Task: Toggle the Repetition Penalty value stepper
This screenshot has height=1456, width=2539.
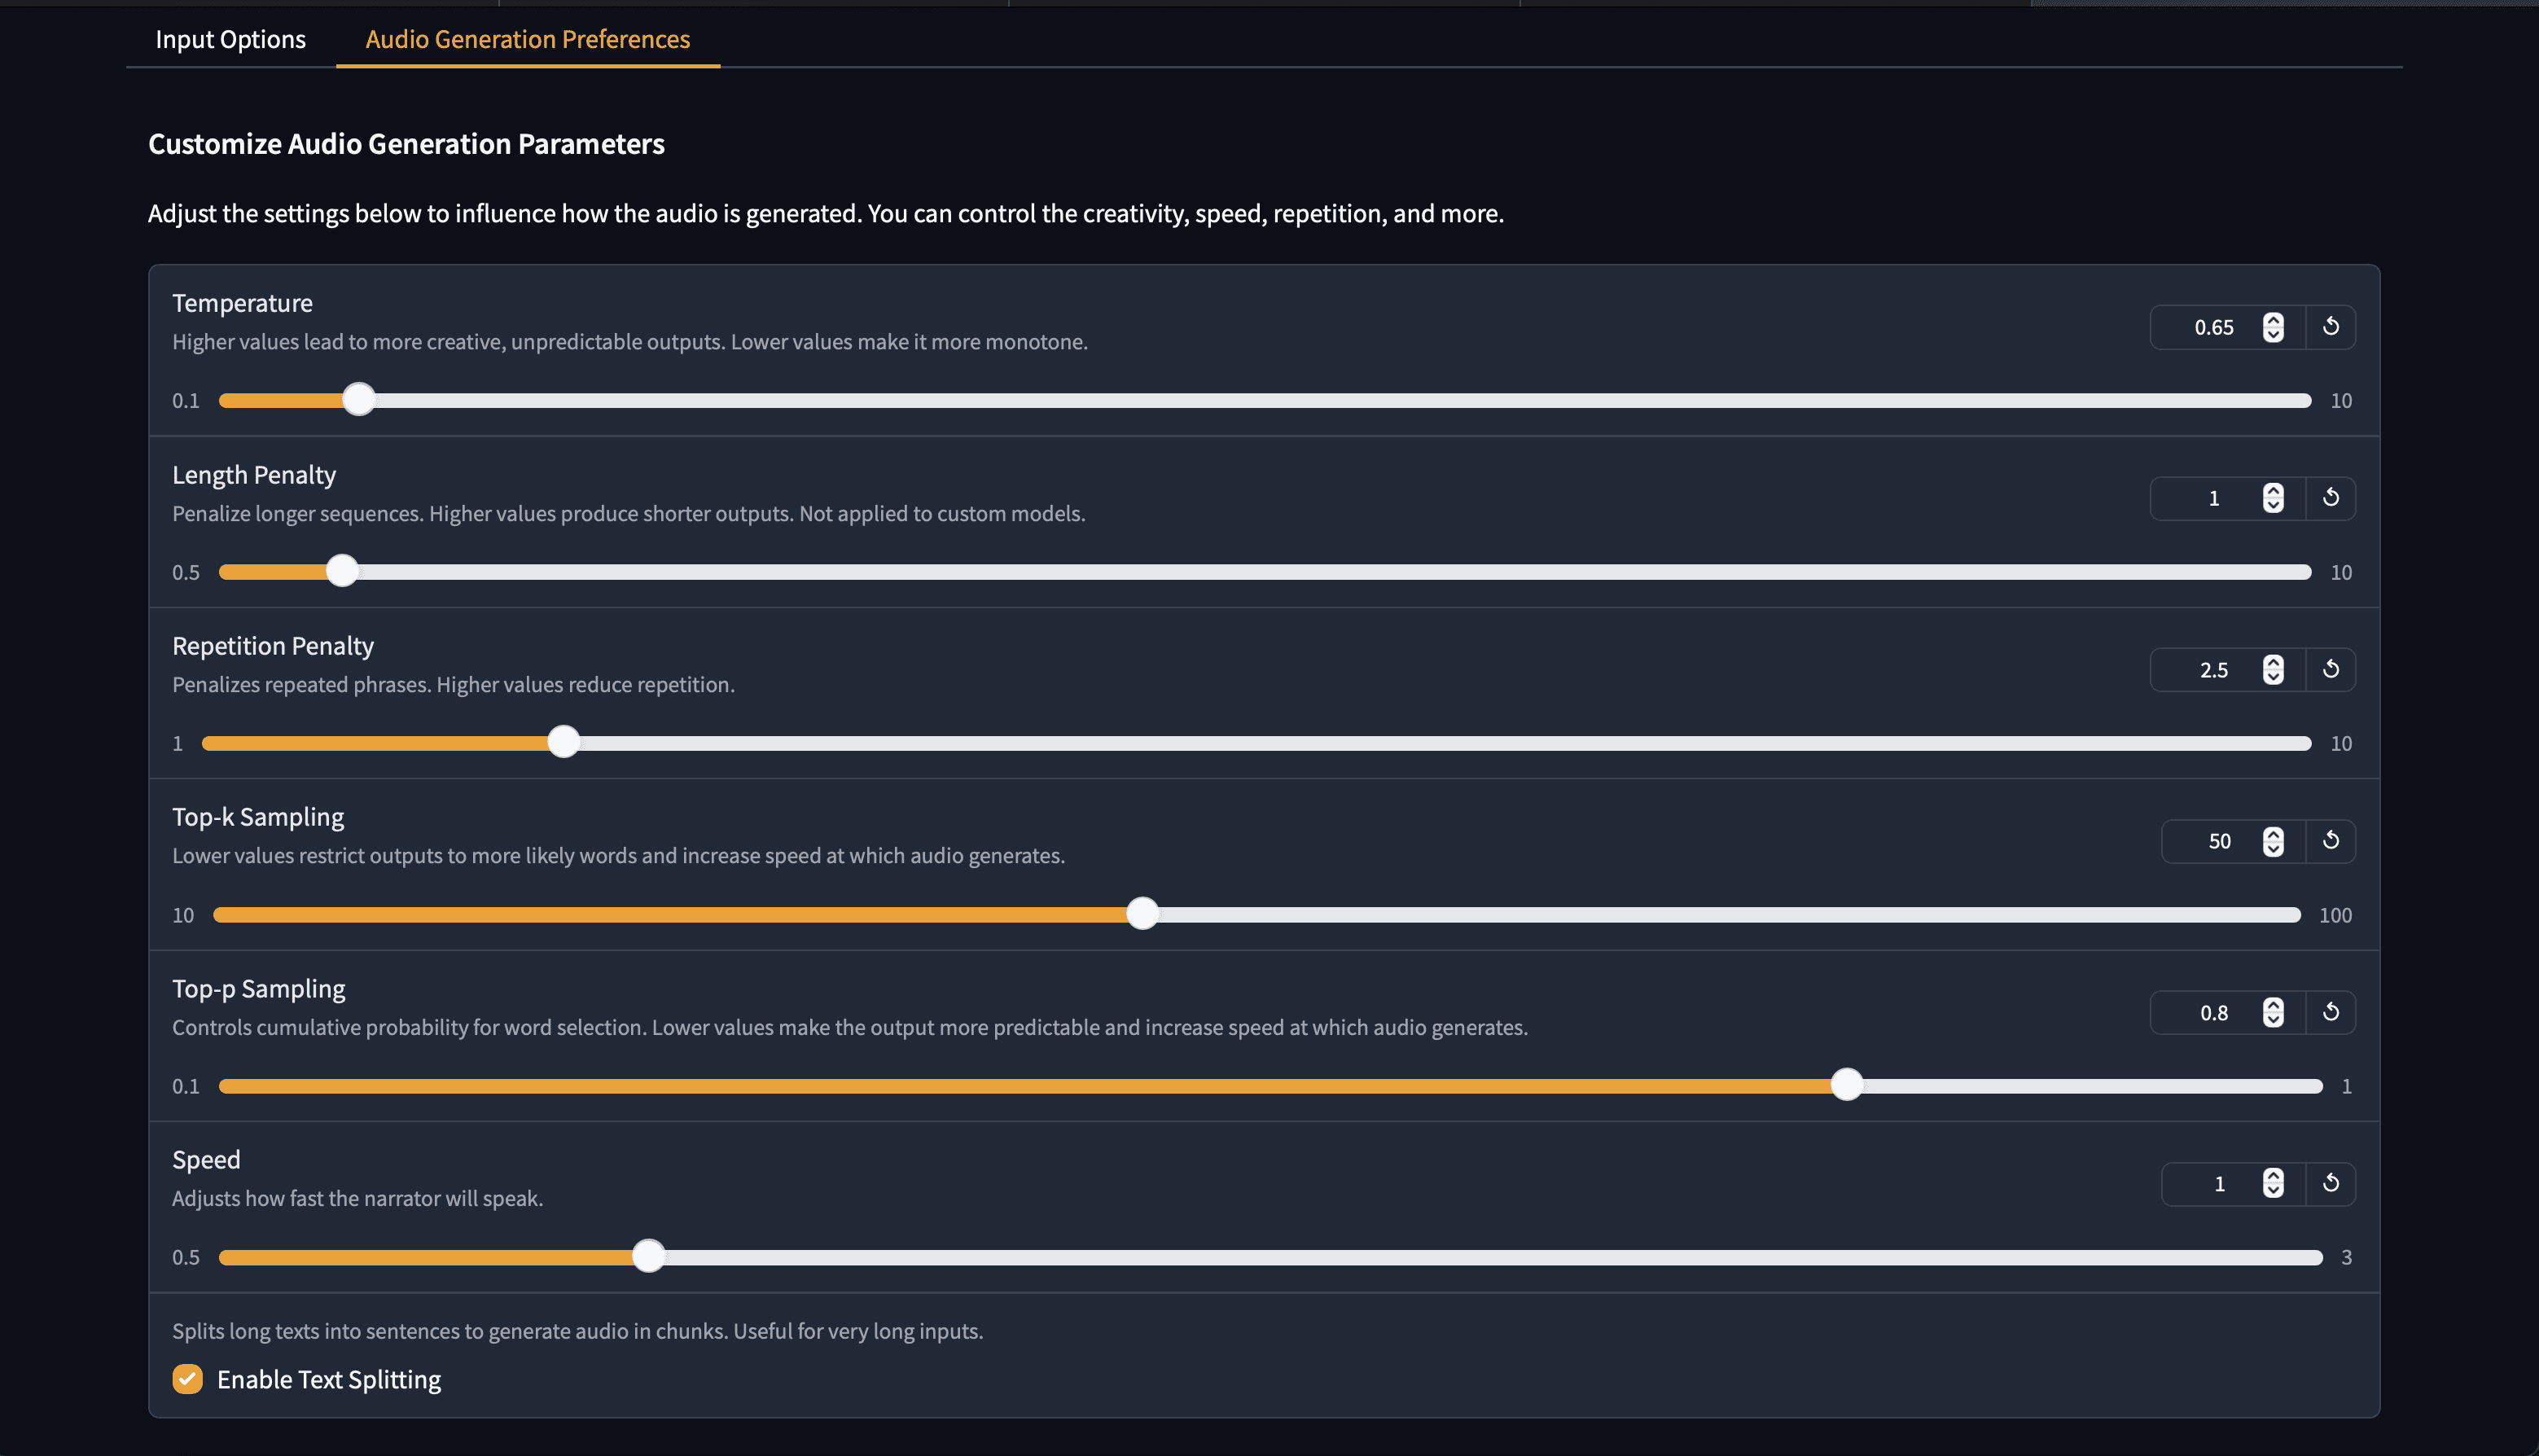Action: [x=2272, y=669]
